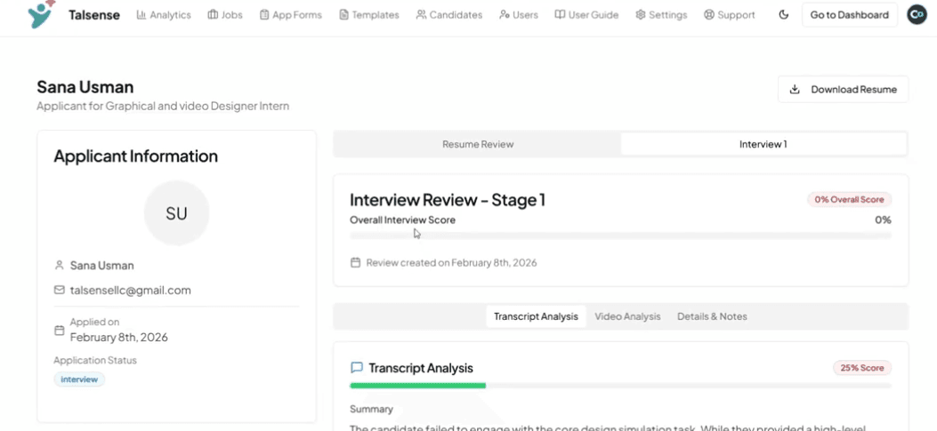The width and height of the screenshot is (937, 431).
Task: Open the User Guide
Action: click(x=586, y=15)
